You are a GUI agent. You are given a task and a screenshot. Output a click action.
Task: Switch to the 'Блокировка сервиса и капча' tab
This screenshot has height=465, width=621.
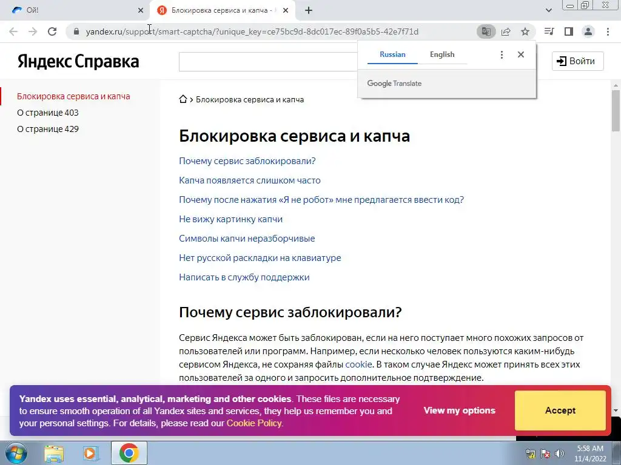coord(223,11)
